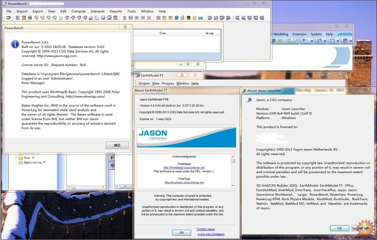This screenshot has height=240, width=377.
Task: Click the histogram bars icon in PowerBench toolbar
Action: pos(91,18)
